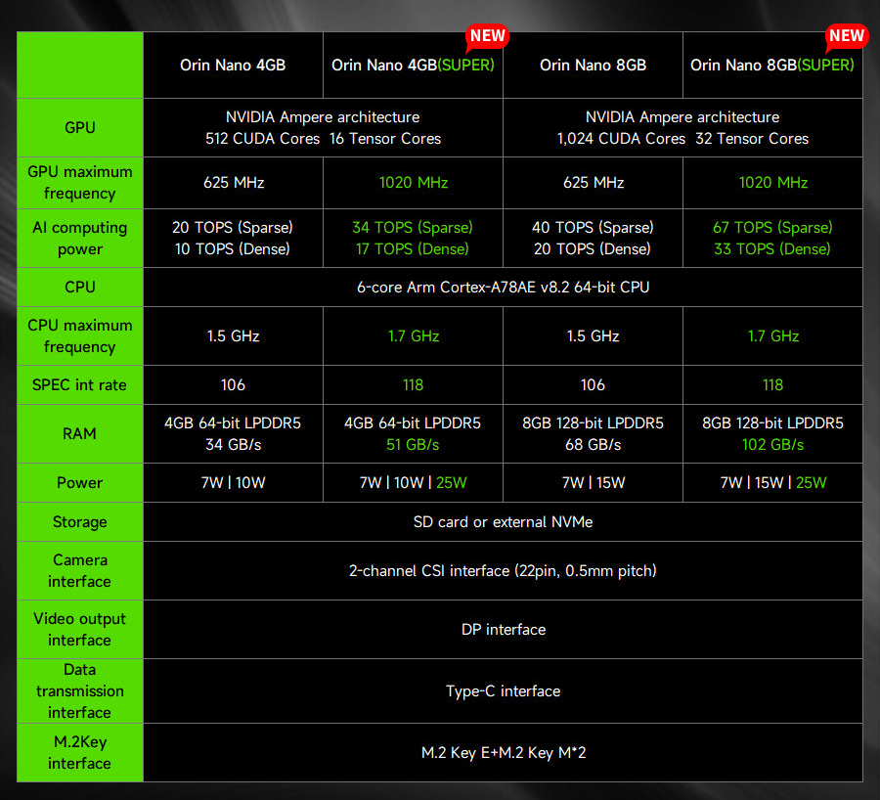Select the non-SUPER Orin Nano 8GB column header

pos(594,66)
